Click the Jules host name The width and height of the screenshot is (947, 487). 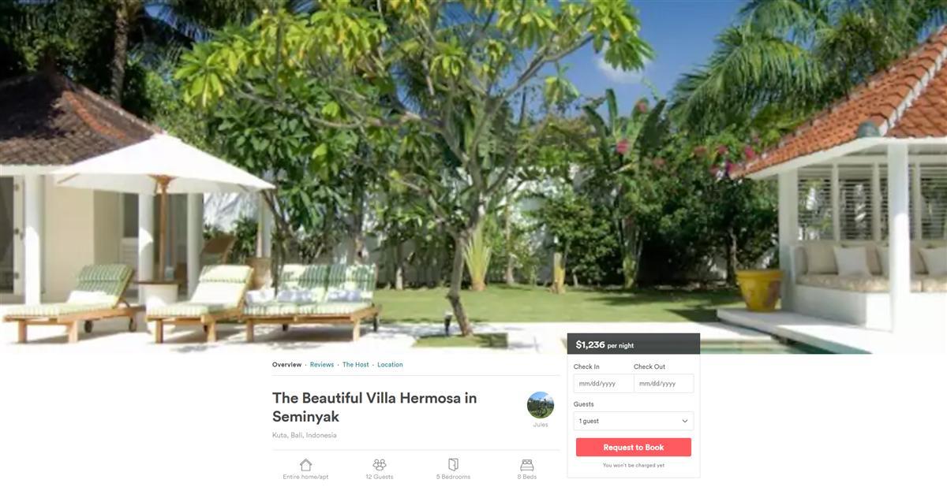pos(541,425)
